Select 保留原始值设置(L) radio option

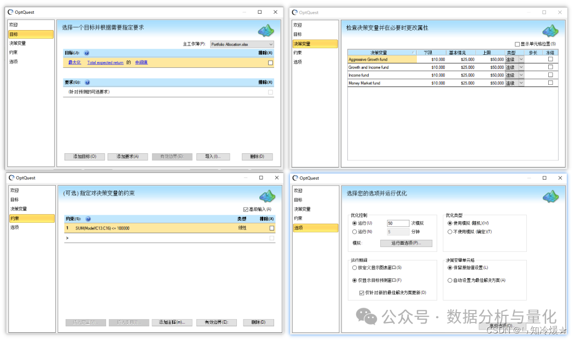(x=450, y=268)
